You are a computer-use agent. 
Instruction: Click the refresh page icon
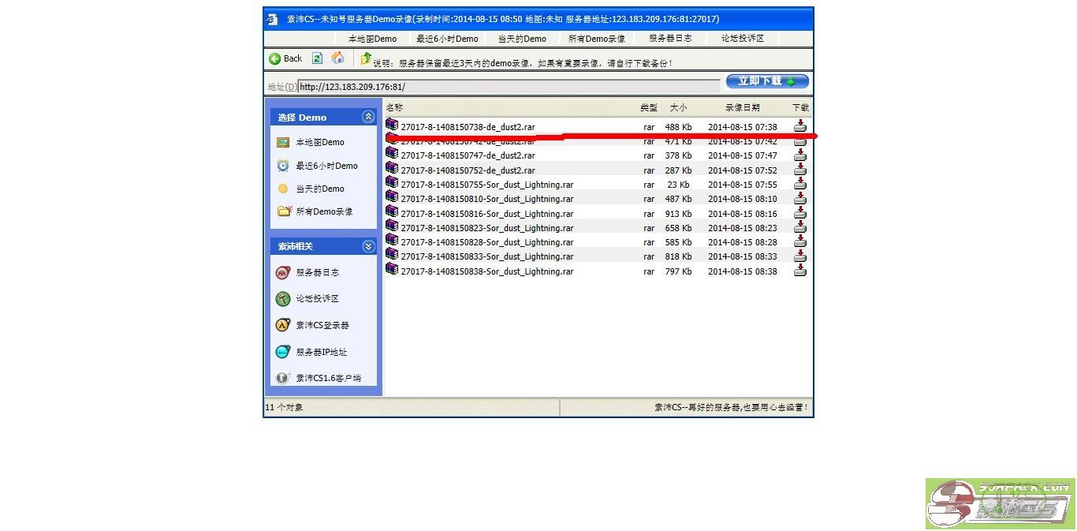click(x=317, y=58)
